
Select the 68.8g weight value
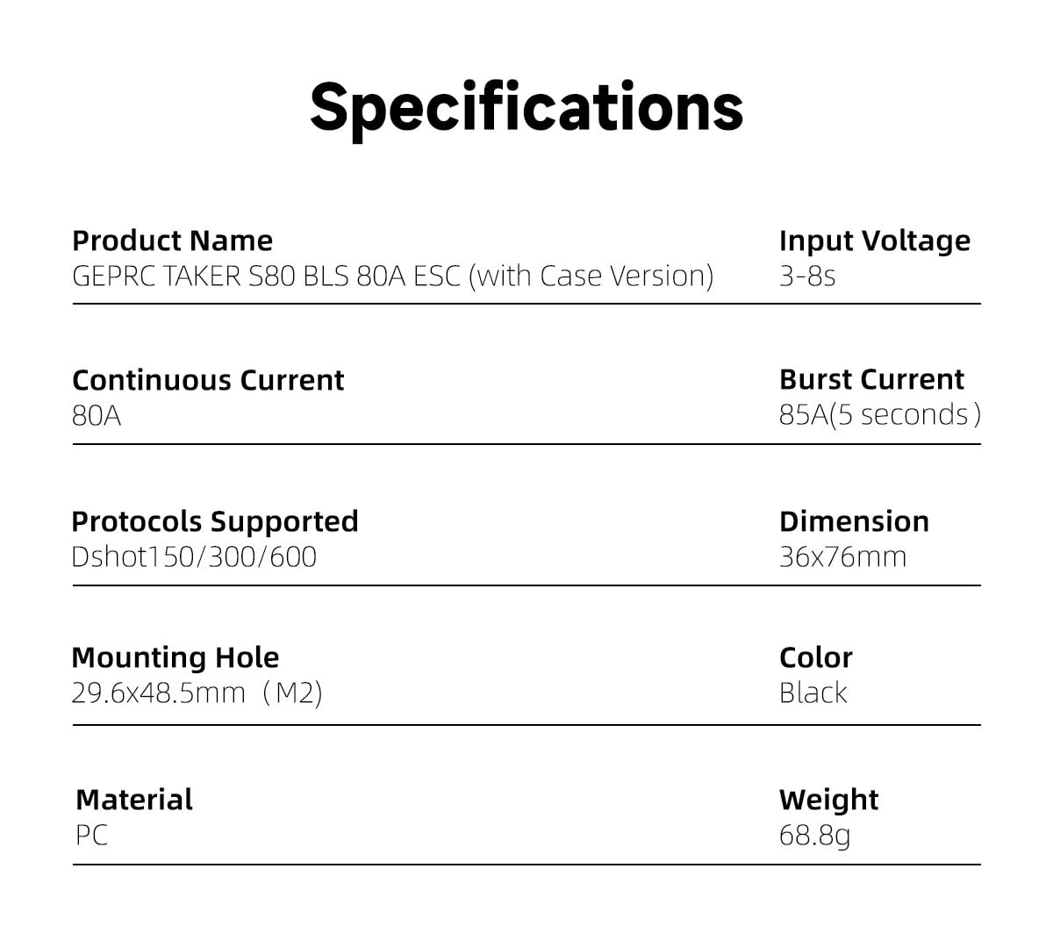point(814,835)
